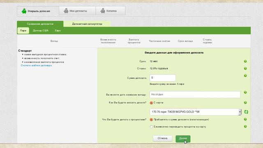The width and height of the screenshot is (263, 148).
Task: Click the '12.8% годовых' rate value
Action: coord(159,69)
